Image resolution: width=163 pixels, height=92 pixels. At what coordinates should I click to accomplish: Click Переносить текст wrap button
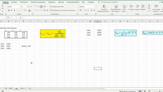click(57, 7)
